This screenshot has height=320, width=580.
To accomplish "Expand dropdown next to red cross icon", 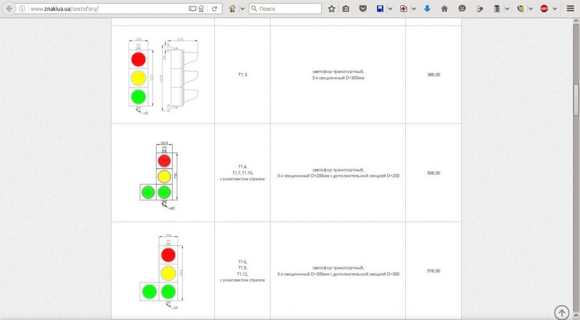I will pyautogui.click(x=414, y=9).
